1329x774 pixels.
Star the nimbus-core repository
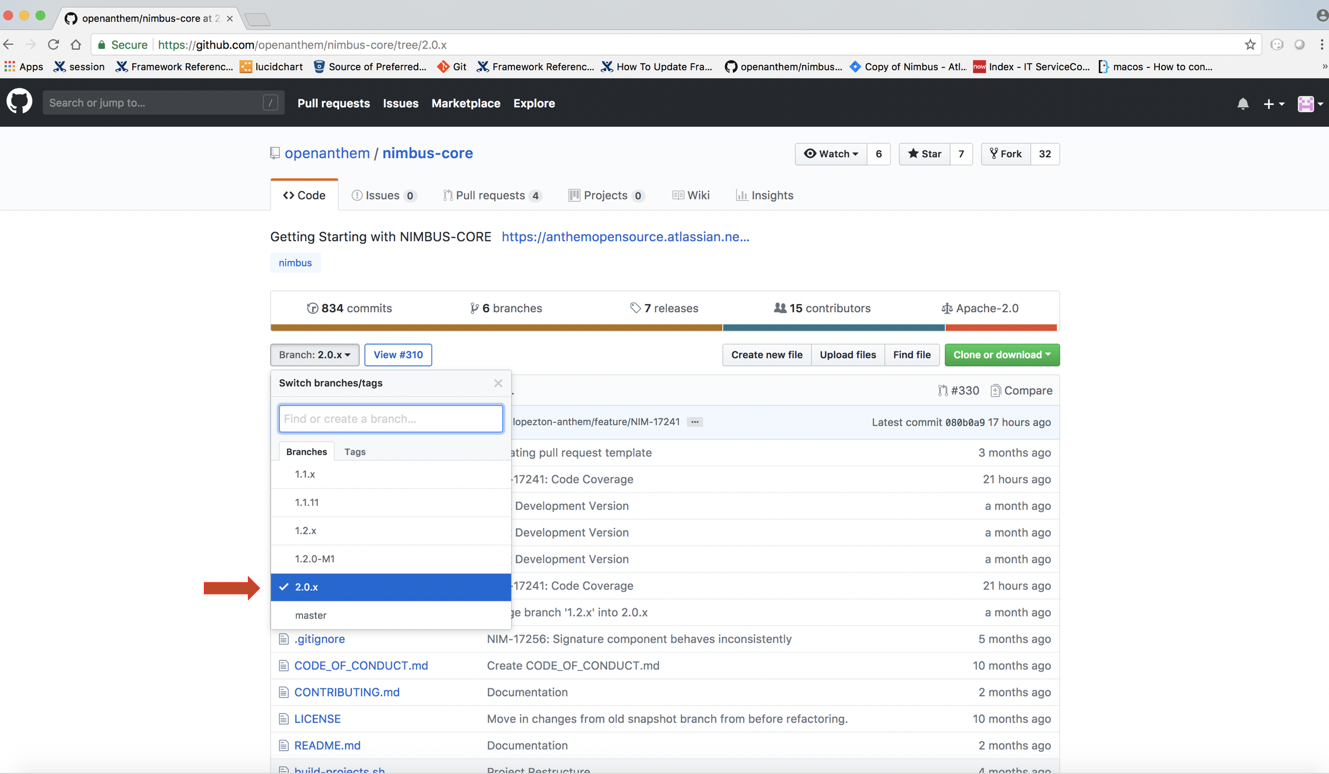click(925, 154)
